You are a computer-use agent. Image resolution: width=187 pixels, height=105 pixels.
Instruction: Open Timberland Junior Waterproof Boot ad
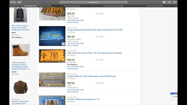pyautogui.click(x=20, y=66)
